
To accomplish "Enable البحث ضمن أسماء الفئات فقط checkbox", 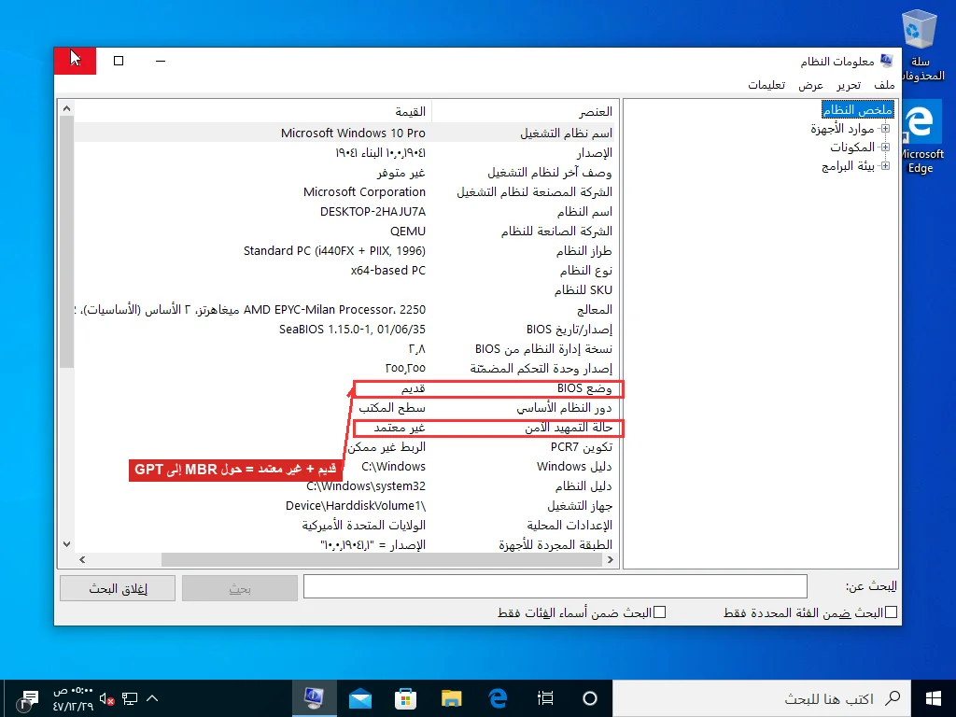I will pyautogui.click(x=659, y=612).
